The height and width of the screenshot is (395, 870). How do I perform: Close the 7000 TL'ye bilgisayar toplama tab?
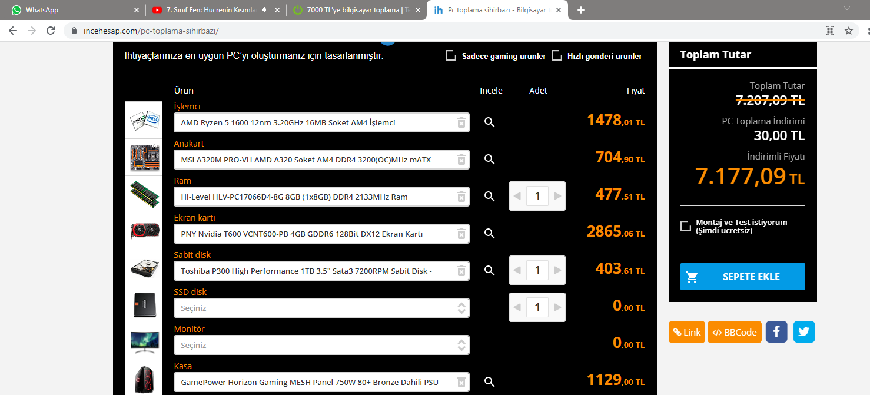[418, 10]
